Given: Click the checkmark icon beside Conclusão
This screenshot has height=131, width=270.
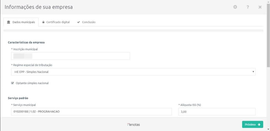Looking at the screenshot, I should coord(79,22).
